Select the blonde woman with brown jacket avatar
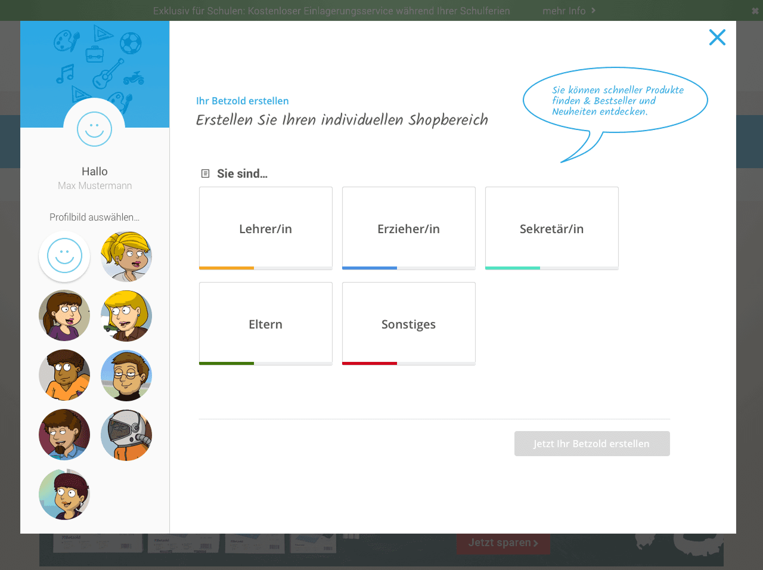 [126, 316]
